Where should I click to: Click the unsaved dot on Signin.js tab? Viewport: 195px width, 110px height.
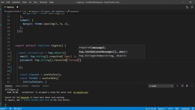17,7
